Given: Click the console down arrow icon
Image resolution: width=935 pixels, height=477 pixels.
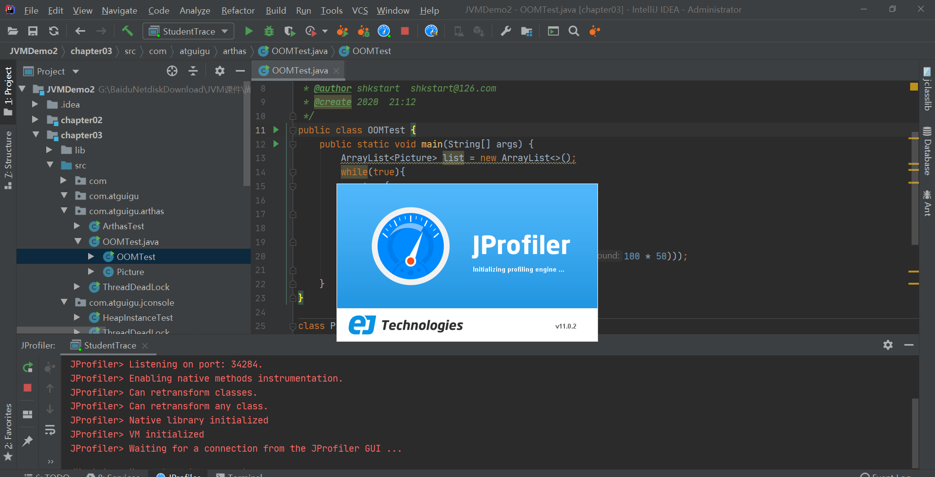Looking at the screenshot, I should point(50,409).
